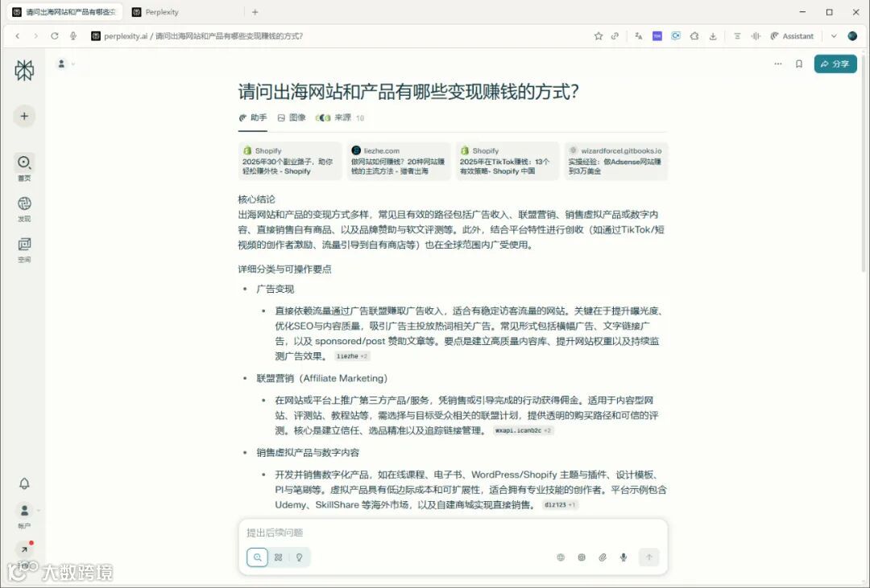Open the extensions puzzle icon
The width and height of the screenshot is (870, 588).
(694, 36)
